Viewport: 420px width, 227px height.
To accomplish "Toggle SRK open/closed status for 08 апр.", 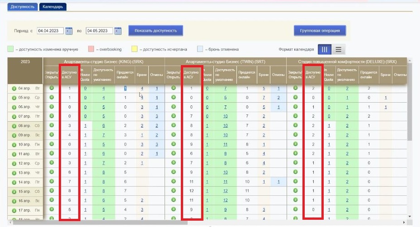I will point(52,125).
